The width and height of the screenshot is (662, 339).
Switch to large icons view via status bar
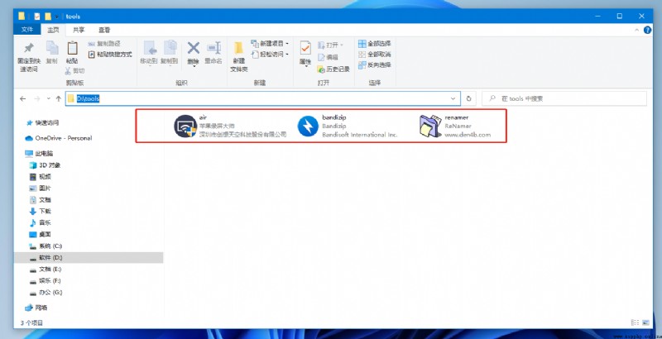[645, 322]
